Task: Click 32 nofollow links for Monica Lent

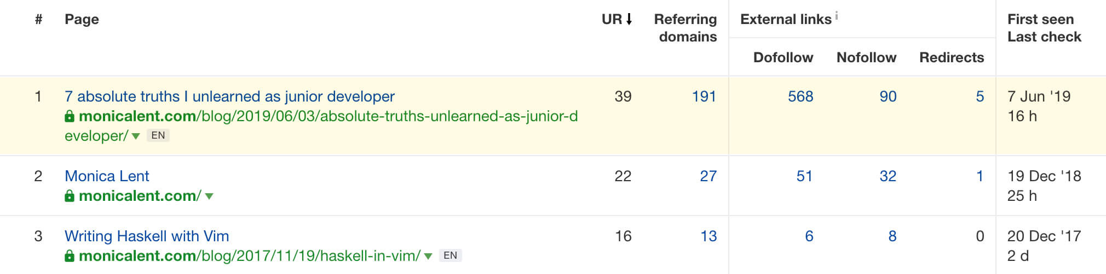Action: click(888, 176)
